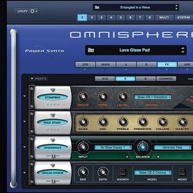193x193 pixels.
Task: Select rack B tab next to COMMON
Action: coord(146,79)
